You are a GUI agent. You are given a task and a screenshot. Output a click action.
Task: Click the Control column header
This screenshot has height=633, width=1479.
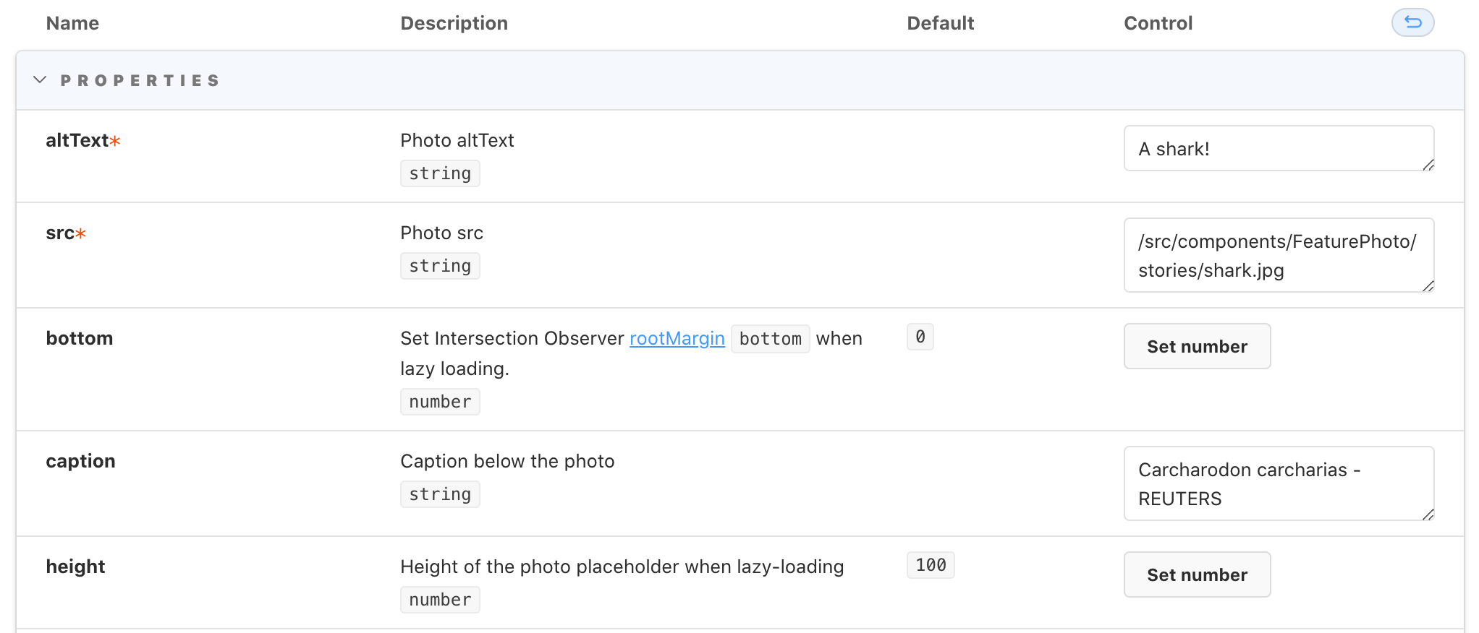point(1158,23)
